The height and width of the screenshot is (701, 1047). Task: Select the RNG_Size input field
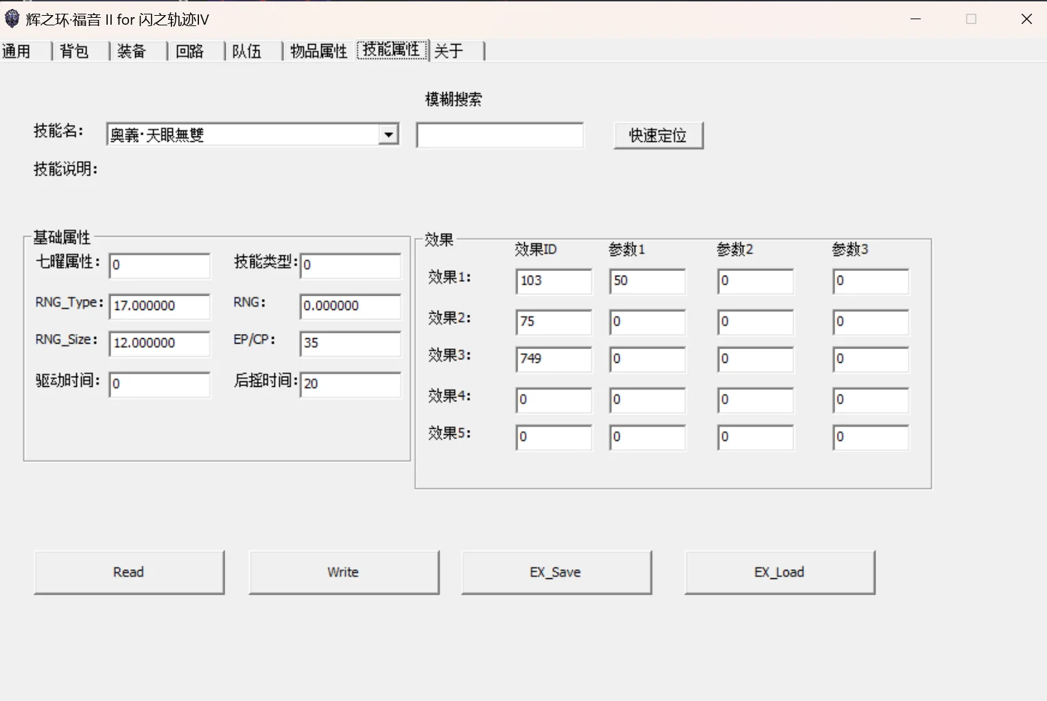[x=159, y=343]
